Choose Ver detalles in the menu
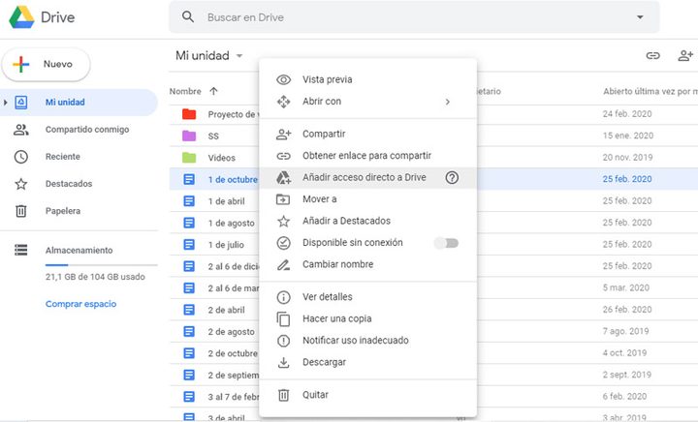The width and height of the screenshot is (698, 422). pyautogui.click(x=367, y=297)
